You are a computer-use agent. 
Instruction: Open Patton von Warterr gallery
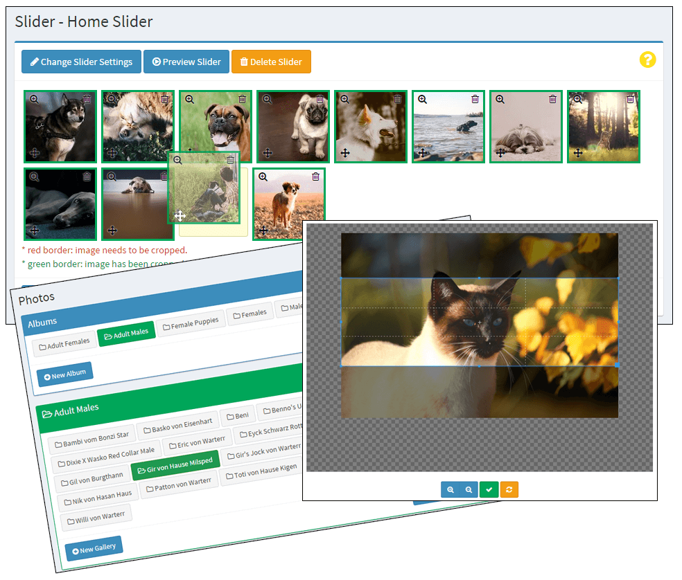[178, 484]
